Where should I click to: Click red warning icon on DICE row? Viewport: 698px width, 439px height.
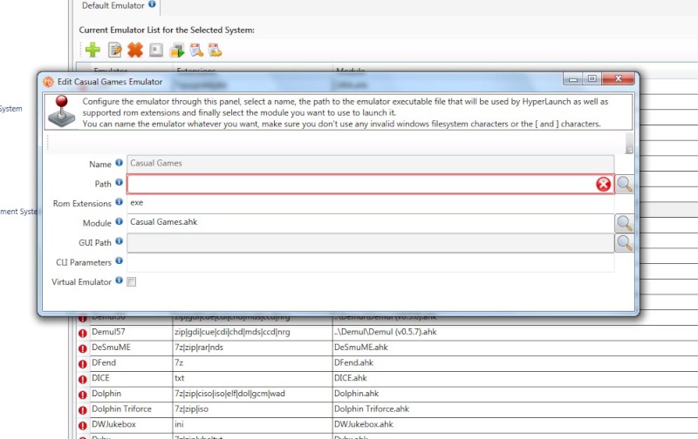pyautogui.click(x=82, y=380)
